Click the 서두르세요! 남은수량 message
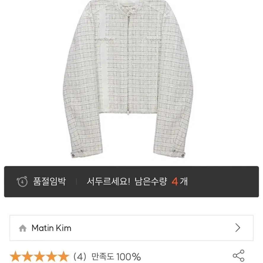The image size is (263, 263). [127, 182]
